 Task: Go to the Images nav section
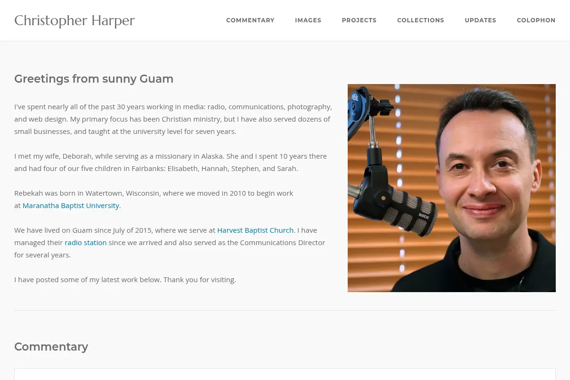pyautogui.click(x=308, y=20)
